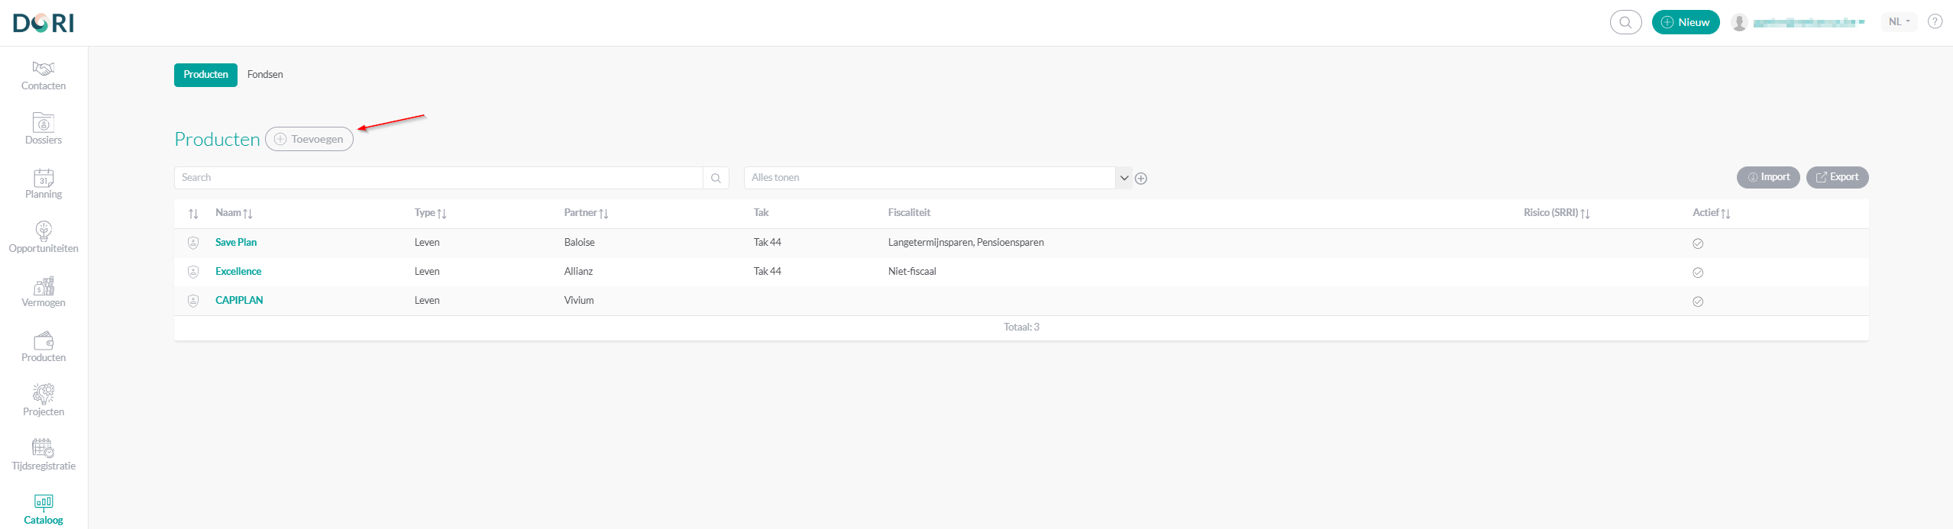Viewport: 1953px width, 529px height.
Task: Open the NL language dropdown
Action: pos(1899,22)
